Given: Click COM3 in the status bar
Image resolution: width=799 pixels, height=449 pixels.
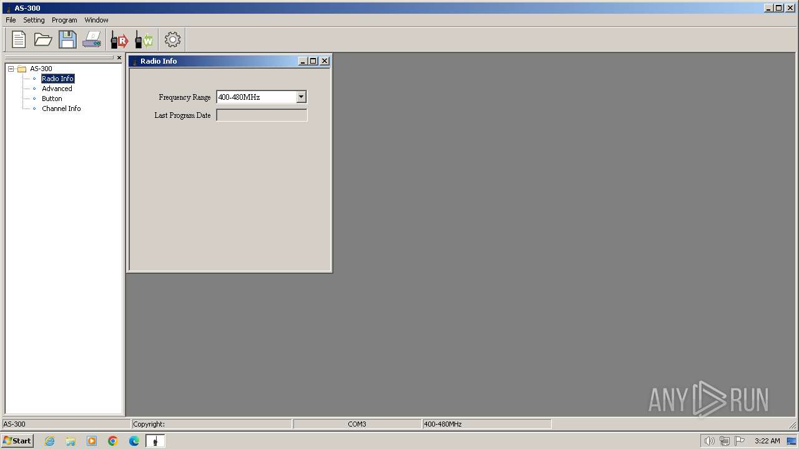Looking at the screenshot, I should [357, 424].
